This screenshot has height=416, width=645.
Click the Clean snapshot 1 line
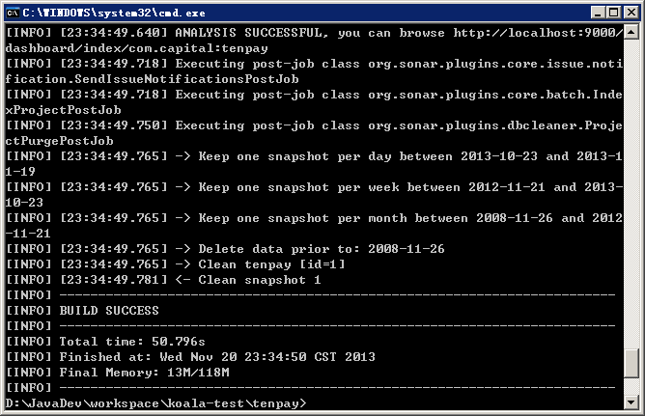click(x=163, y=280)
